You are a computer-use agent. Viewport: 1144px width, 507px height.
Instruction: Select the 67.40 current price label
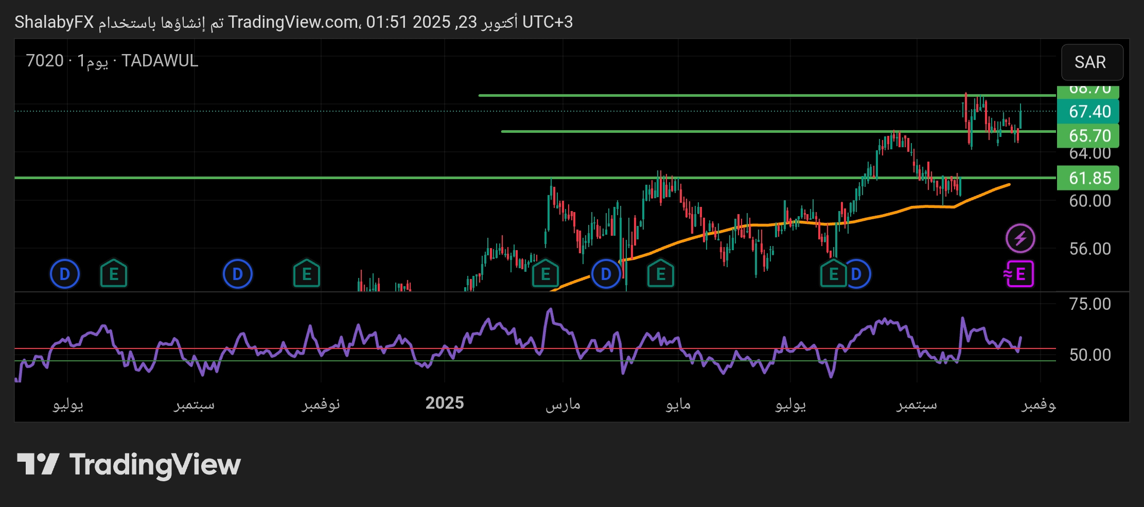click(1089, 112)
